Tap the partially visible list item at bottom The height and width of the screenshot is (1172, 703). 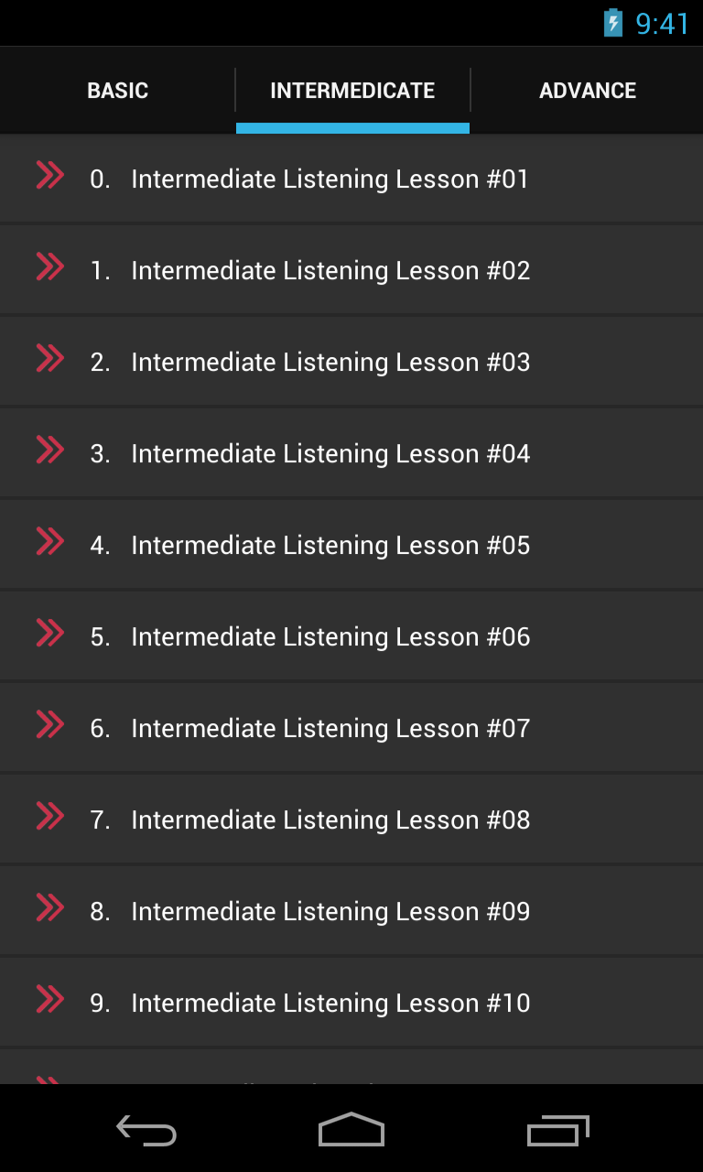pyautogui.click(x=351, y=1067)
